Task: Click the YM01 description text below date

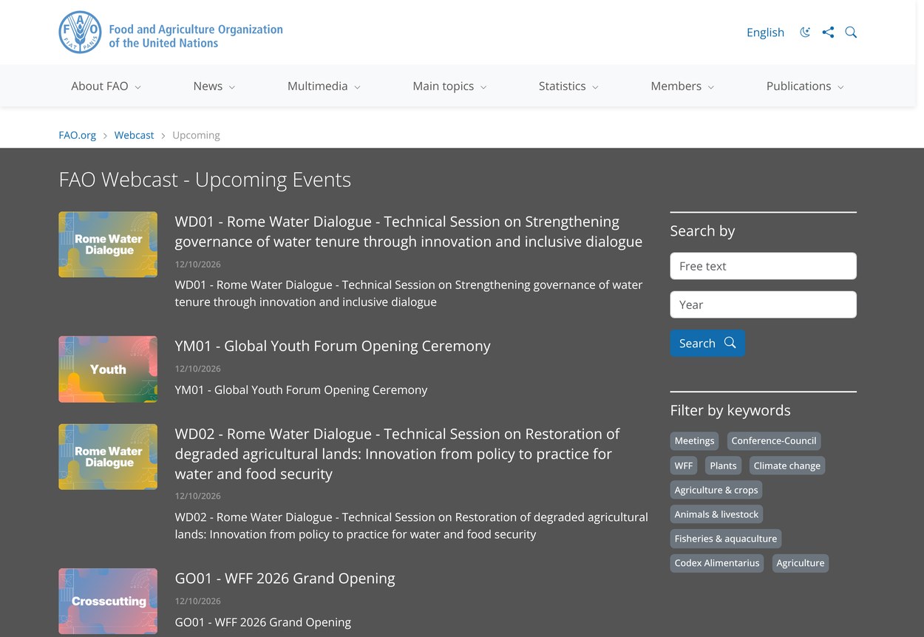Action: coord(301,389)
